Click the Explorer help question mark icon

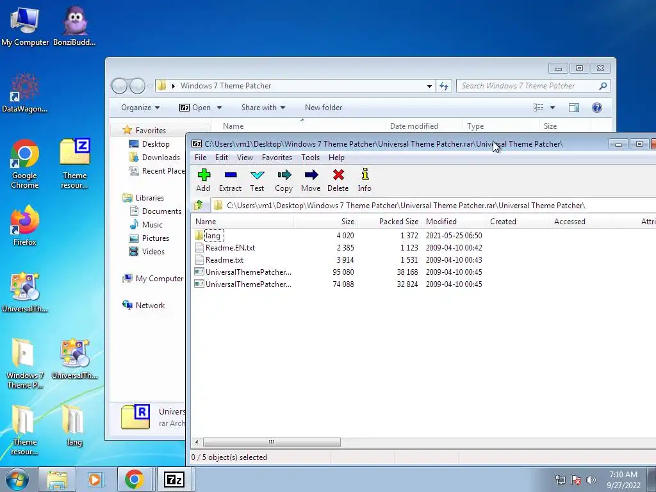coord(597,108)
